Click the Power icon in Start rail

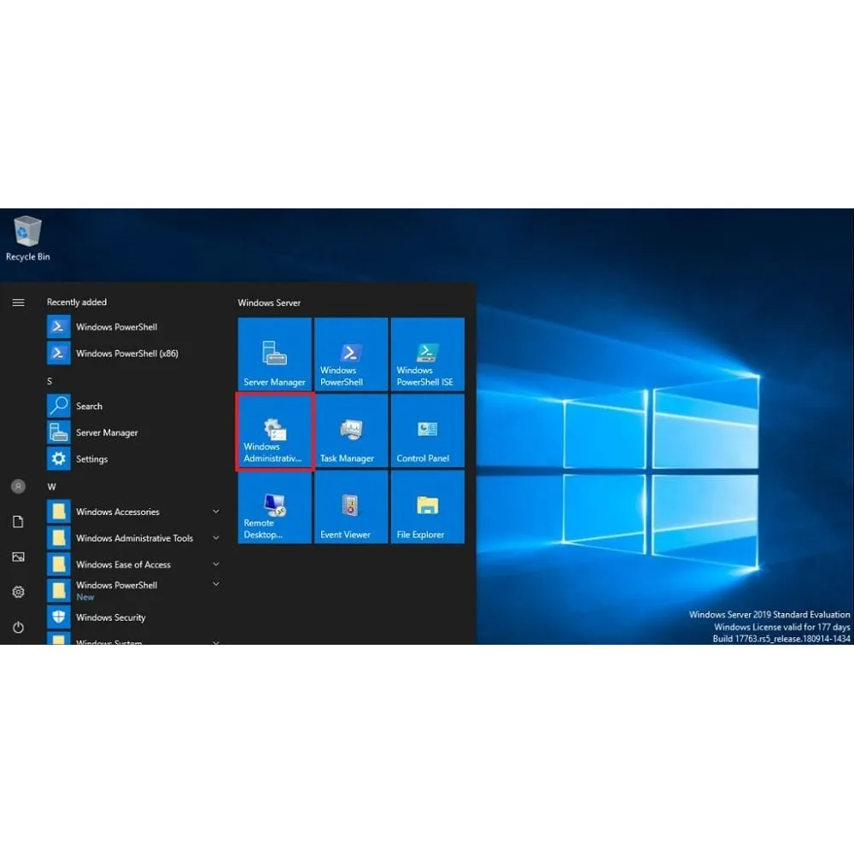pos(18,628)
